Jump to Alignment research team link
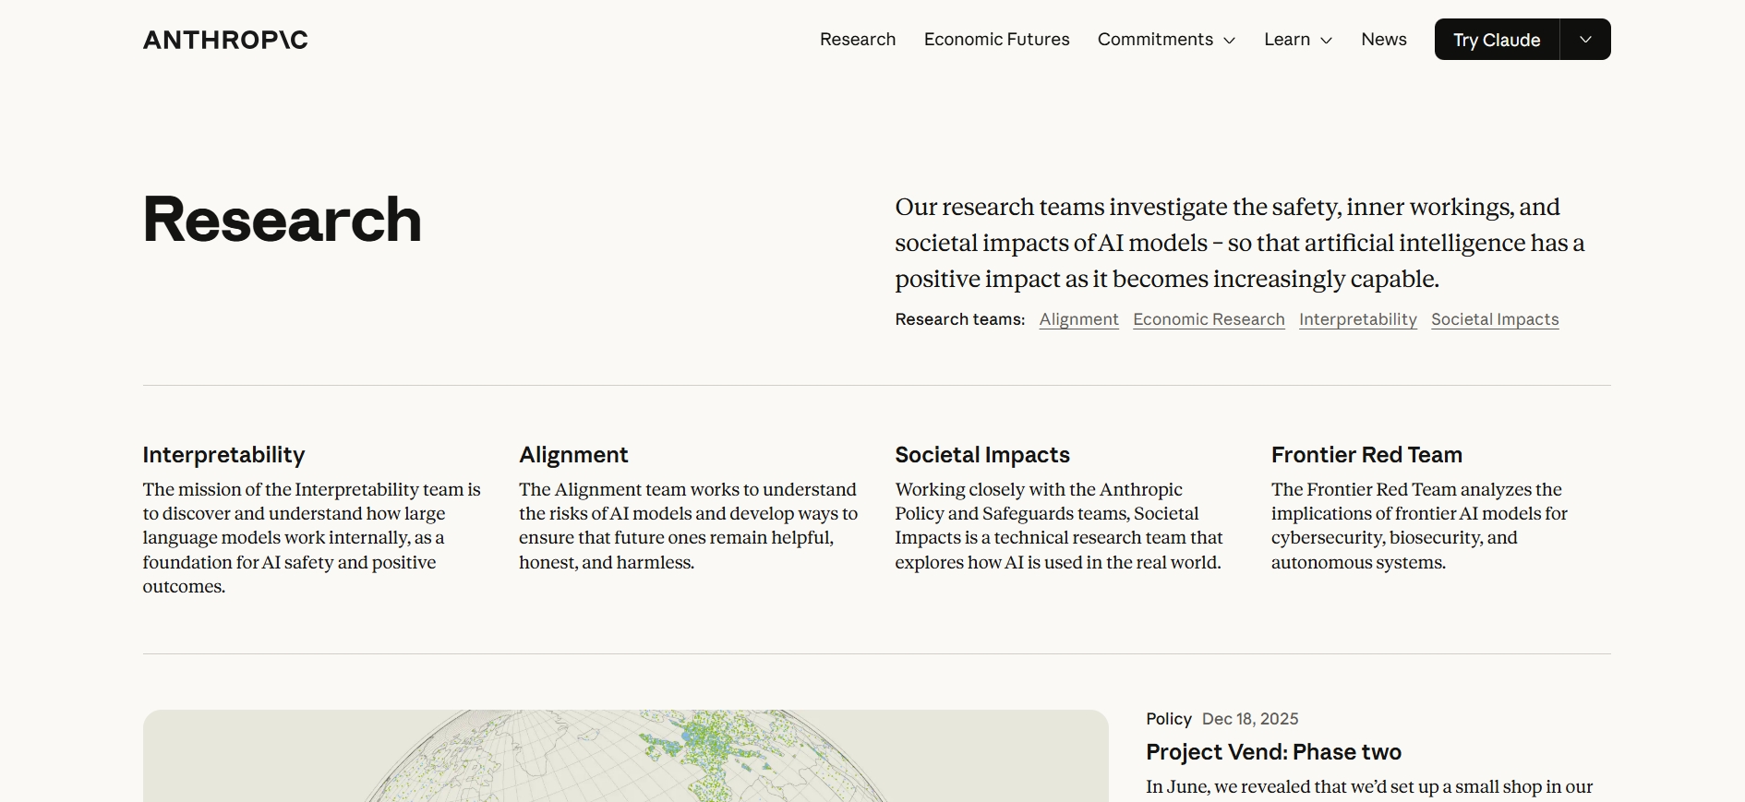The height and width of the screenshot is (802, 1745). point(1078,319)
